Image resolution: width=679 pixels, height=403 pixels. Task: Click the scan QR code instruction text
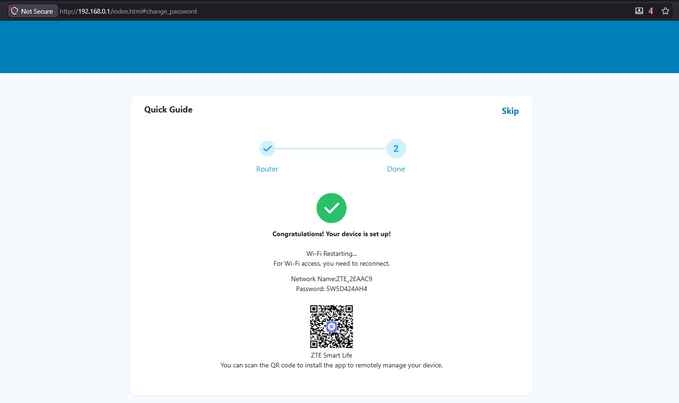click(332, 365)
